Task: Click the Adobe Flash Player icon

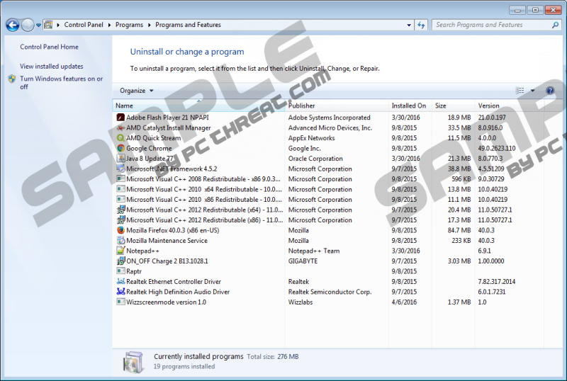Action: coord(120,118)
